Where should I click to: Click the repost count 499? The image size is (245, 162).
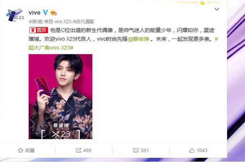[x=87, y=150]
